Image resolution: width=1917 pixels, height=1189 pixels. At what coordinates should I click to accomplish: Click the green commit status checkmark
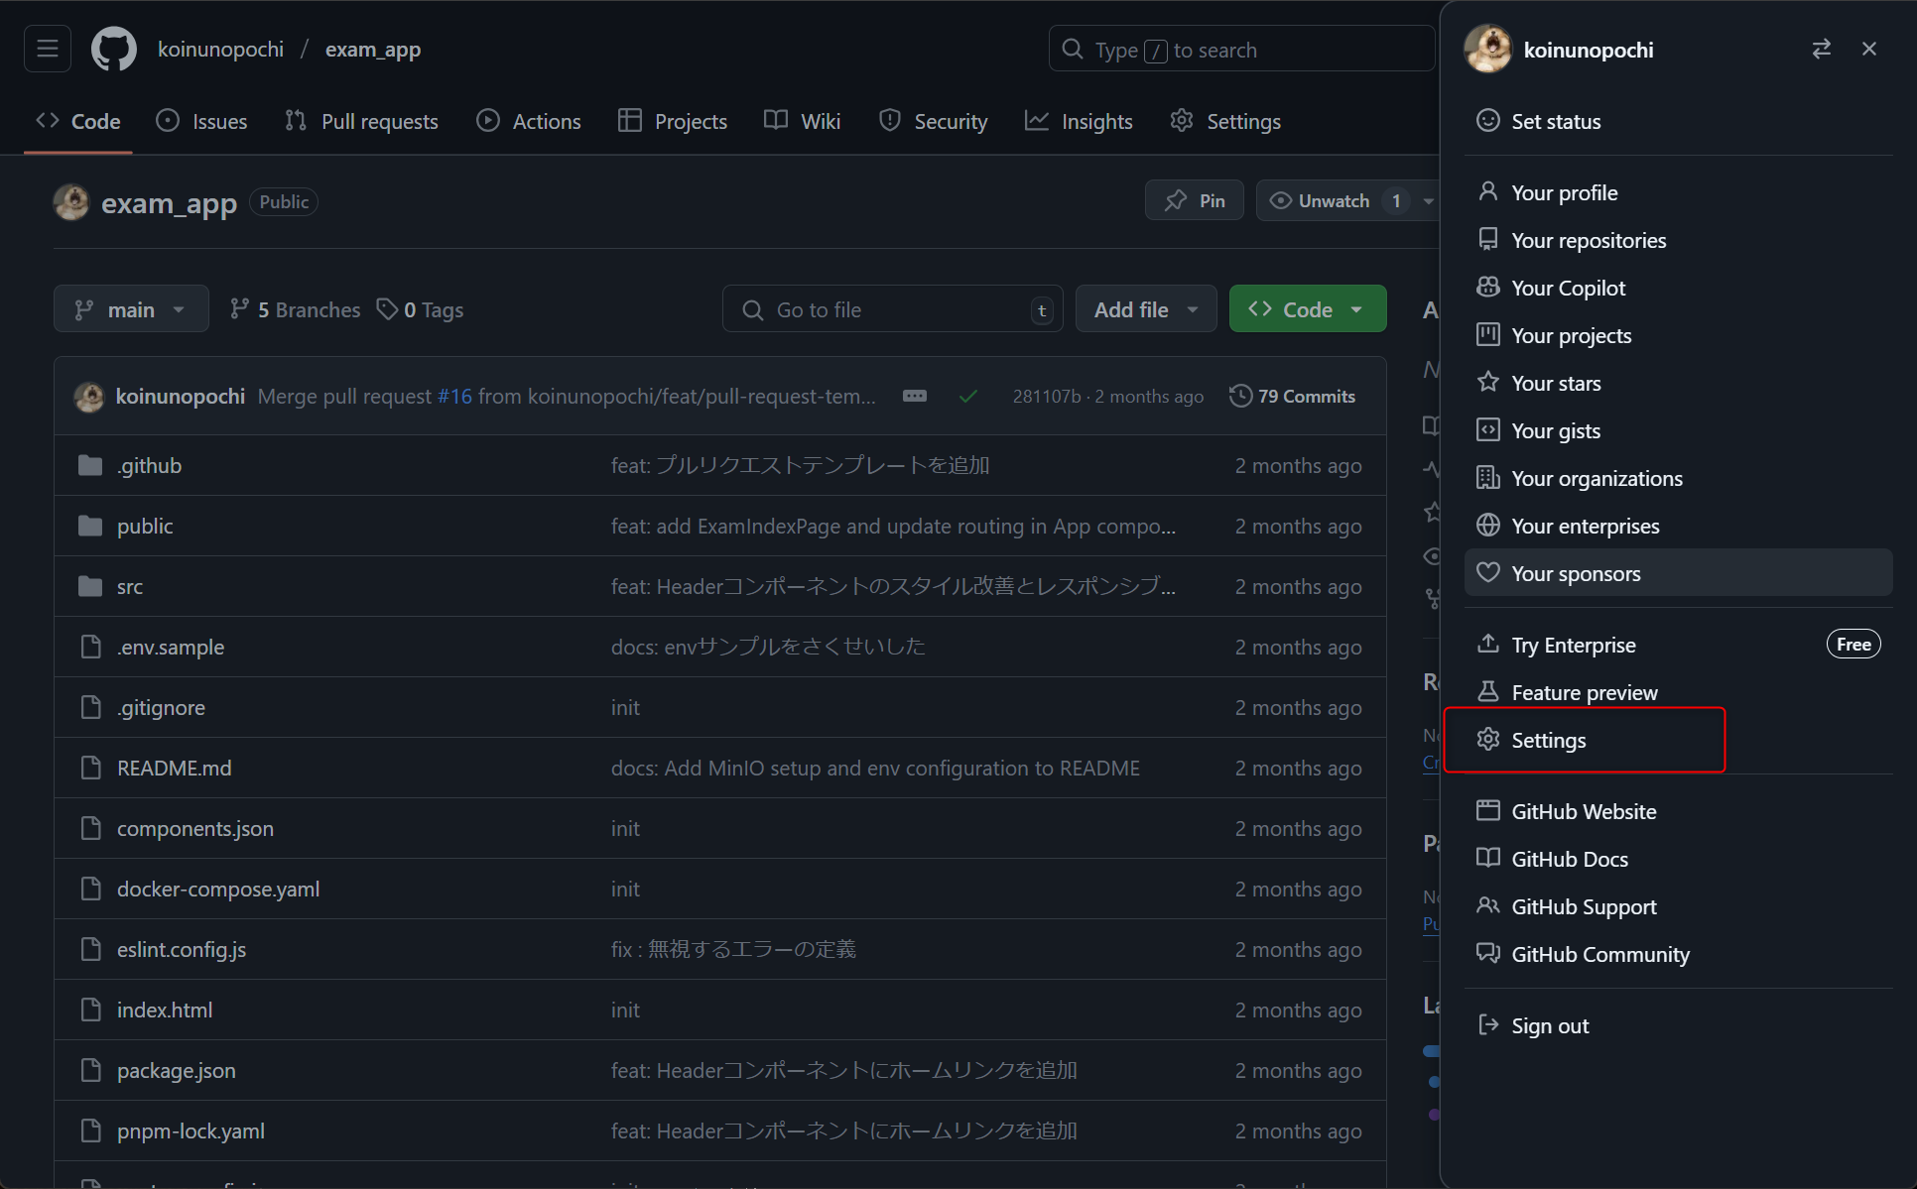pyautogui.click(x=967, y=396)
